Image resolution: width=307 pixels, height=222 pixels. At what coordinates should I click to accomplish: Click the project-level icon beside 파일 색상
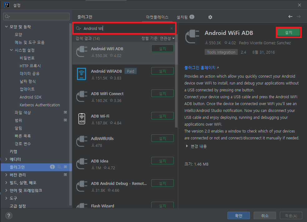pos(66,112)
